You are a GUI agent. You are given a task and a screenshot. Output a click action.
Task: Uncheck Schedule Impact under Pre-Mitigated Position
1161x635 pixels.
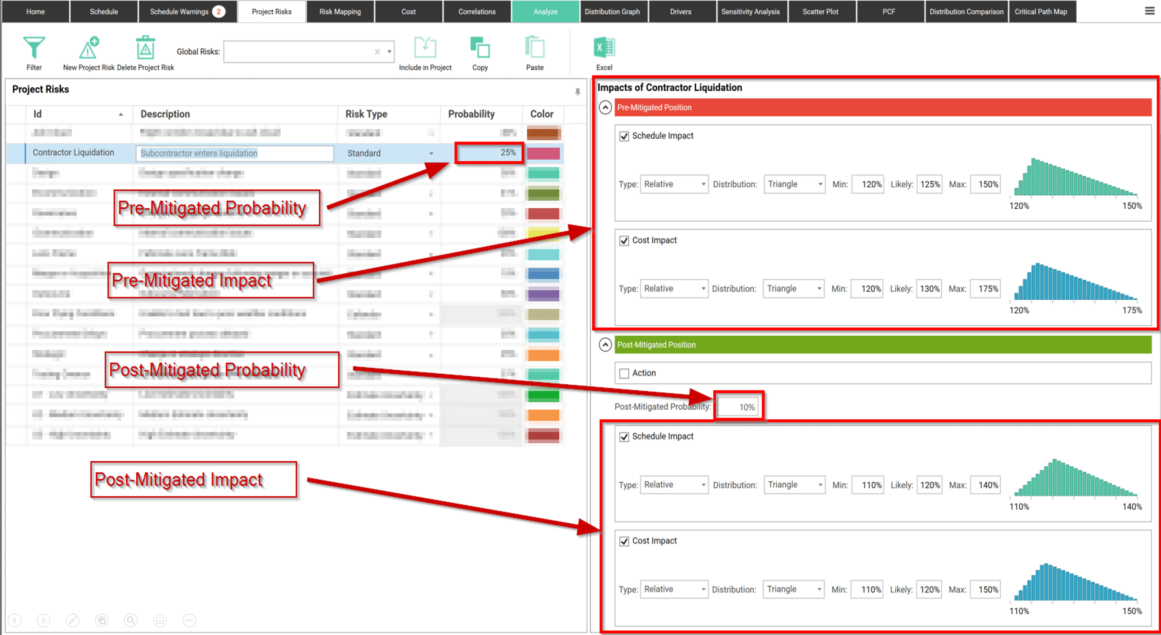[x=624, y=136]
